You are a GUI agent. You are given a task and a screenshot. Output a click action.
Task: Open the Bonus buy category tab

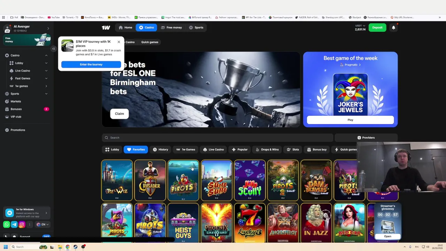pos(317,150)
